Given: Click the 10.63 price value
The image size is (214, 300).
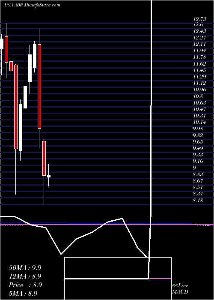Looking at the screenshot, I should pos(199,103).
